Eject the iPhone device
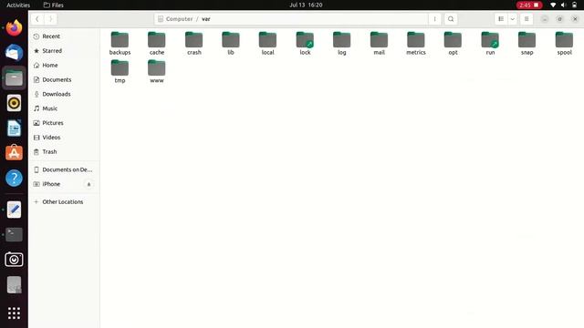 89,184
